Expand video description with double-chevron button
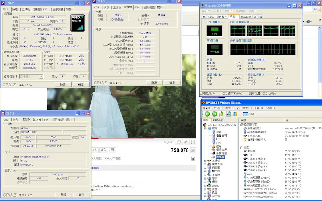This screenshot has width=322, height=201. 193,159
